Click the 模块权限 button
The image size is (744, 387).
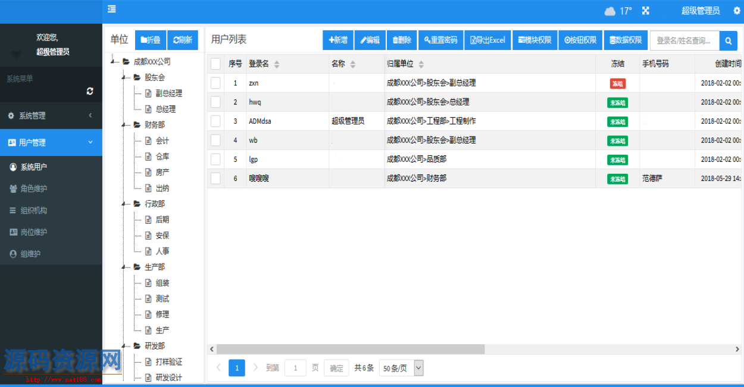point(534,40)
